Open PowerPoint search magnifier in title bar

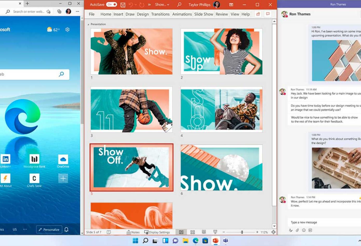[x=179, y=5]
